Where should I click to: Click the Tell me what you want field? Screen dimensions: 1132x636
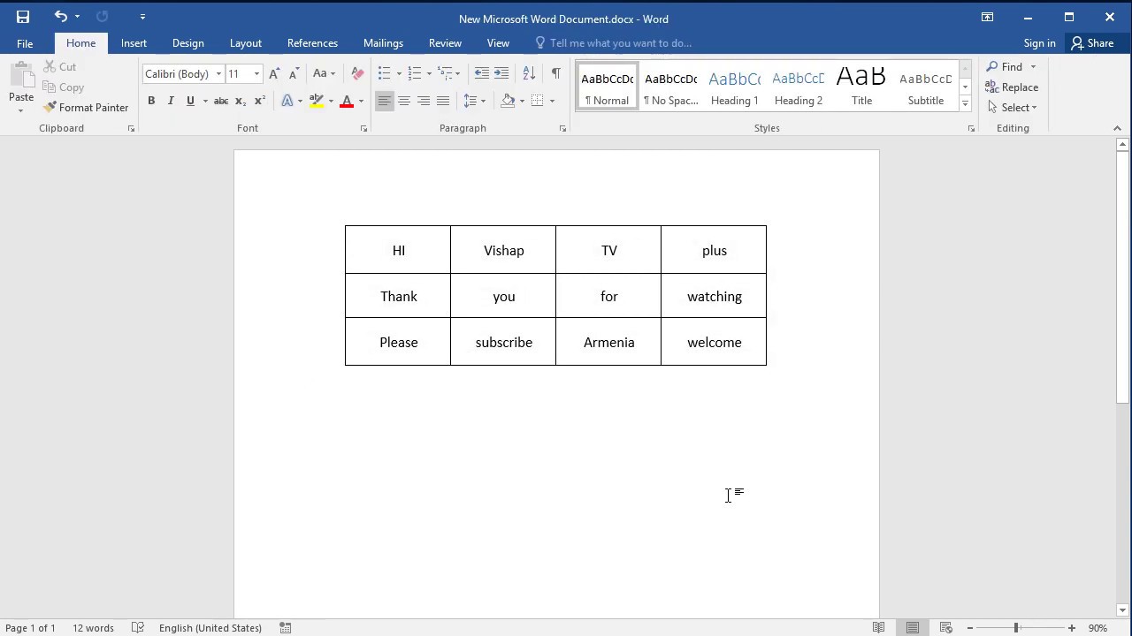tap(619, 43)
